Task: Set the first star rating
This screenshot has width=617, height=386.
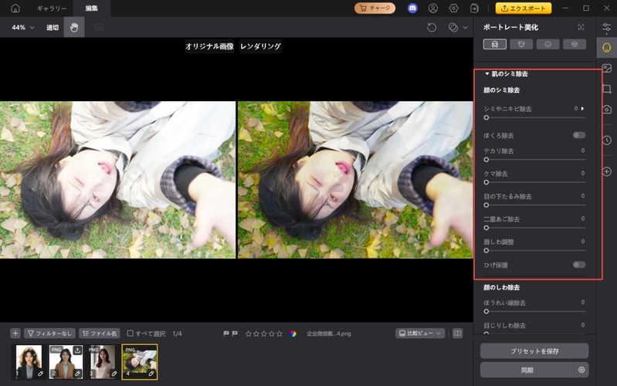Action: (x=249, y=334)
